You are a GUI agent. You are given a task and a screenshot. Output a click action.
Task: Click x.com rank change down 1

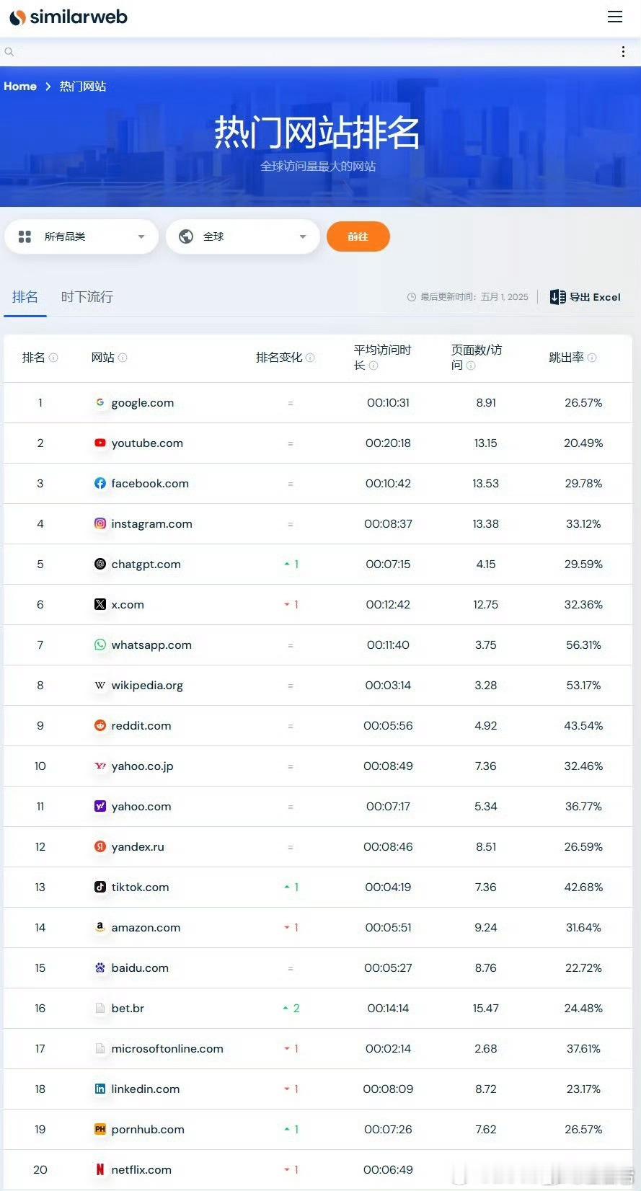tap(291, 605)
